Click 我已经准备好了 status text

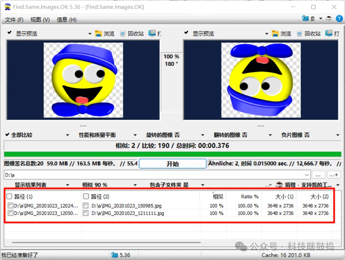(x=20, y=255)
